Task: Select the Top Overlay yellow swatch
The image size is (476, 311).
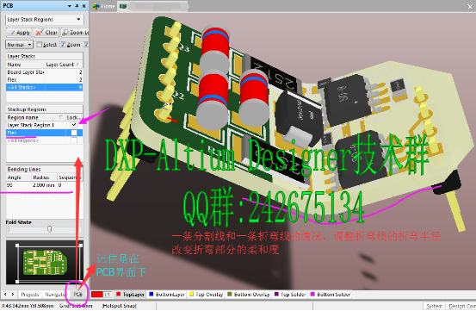Action: [x=191, y=294]
